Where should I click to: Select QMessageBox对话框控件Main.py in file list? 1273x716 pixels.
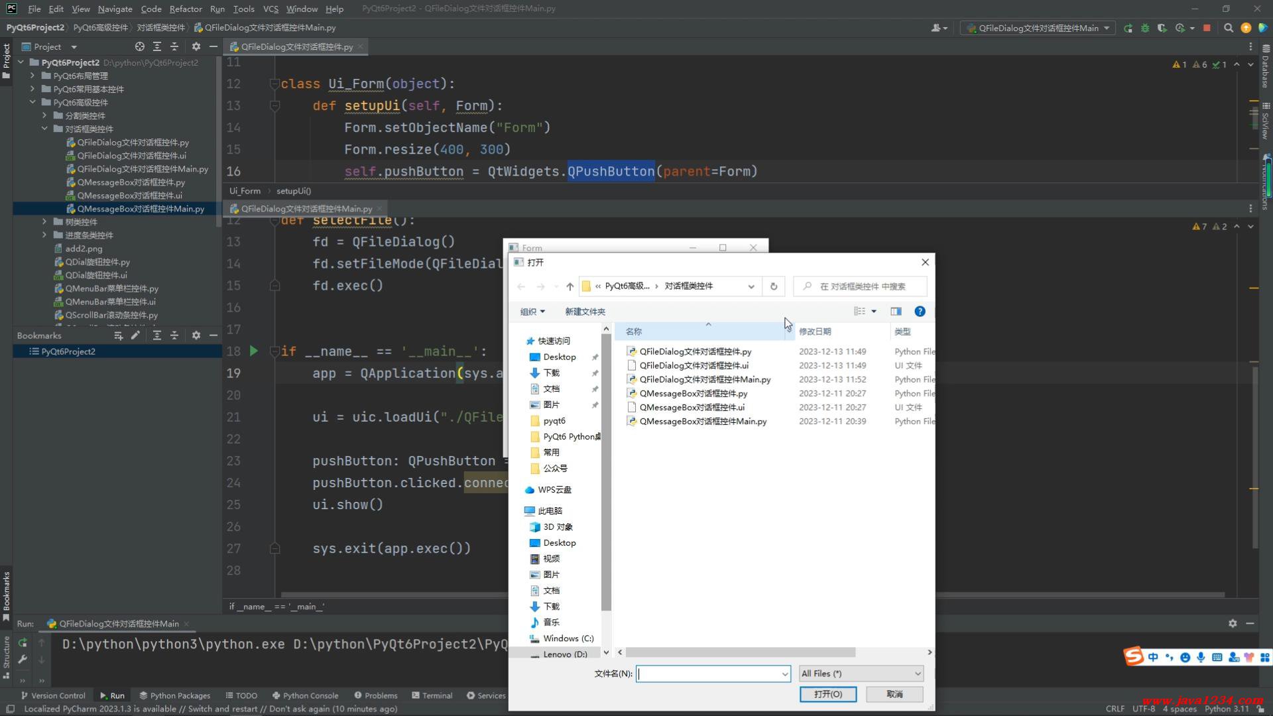coord(703,421)
